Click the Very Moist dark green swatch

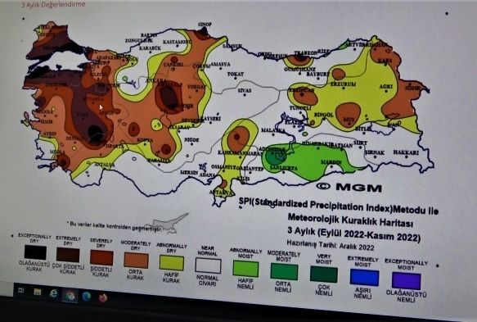(x=324, y=274)
